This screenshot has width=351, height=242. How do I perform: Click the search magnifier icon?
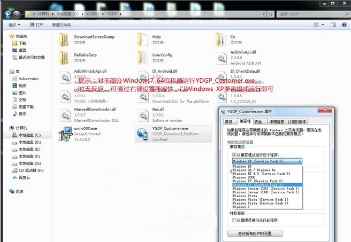point(347,14)
